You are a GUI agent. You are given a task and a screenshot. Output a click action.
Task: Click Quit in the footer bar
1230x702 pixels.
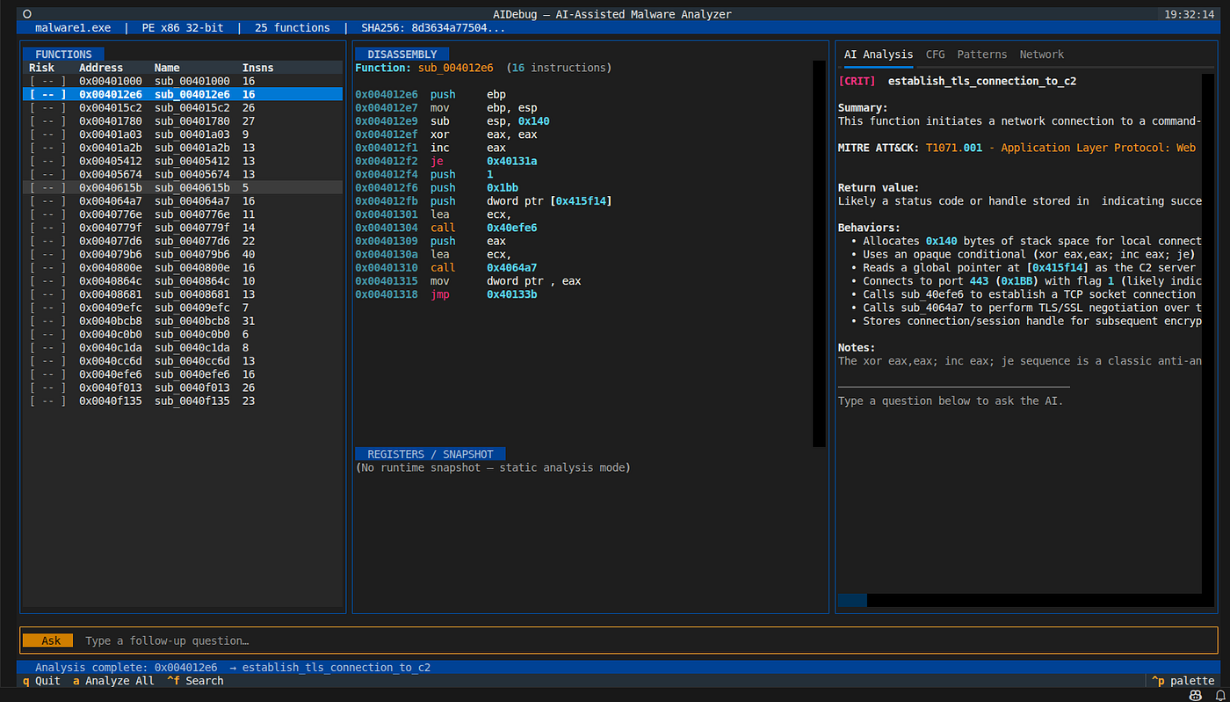point(41,681)
